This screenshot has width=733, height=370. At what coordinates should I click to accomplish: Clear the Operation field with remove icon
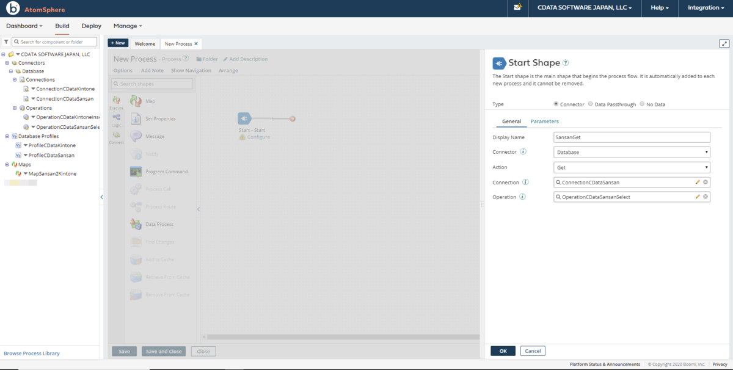tap(706, 197)
